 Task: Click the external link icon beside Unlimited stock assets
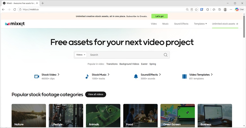click(x=237, y=24)
